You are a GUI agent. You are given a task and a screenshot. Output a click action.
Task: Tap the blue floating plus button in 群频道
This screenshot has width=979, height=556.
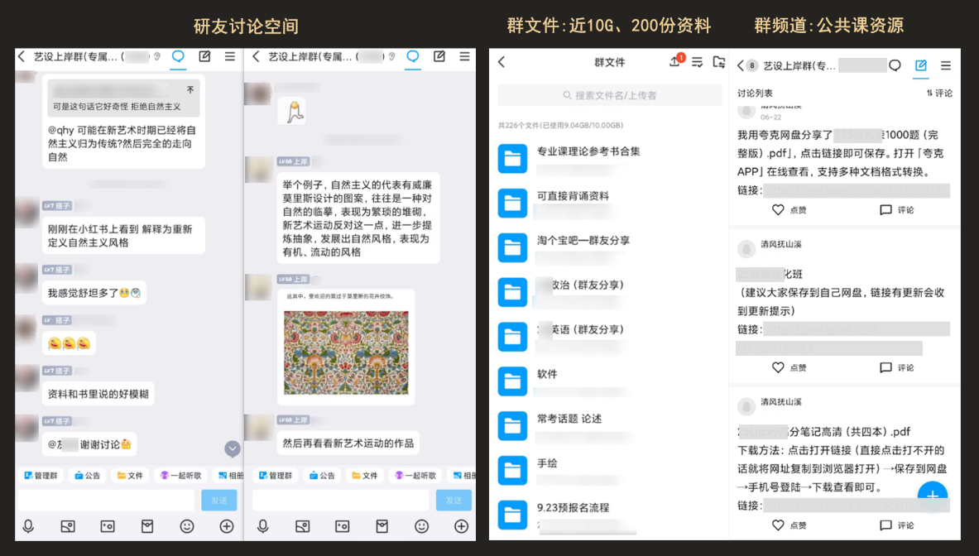click(932, 496)
